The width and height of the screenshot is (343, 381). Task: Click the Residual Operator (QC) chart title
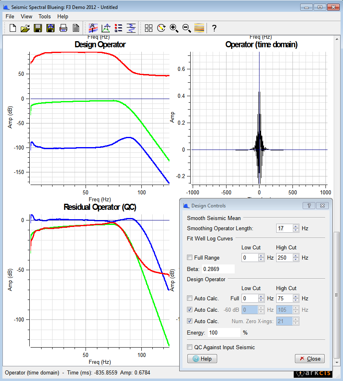pyautogui.click(x=100, y=207)
